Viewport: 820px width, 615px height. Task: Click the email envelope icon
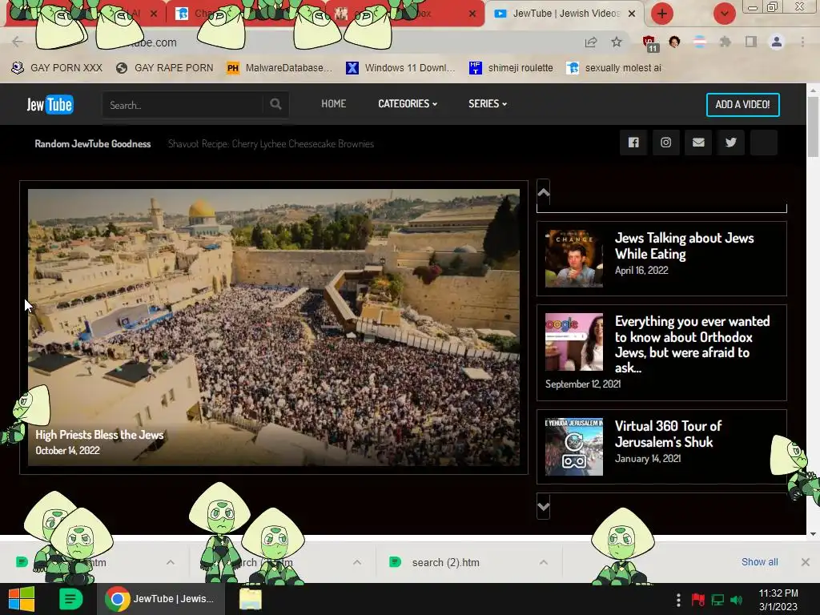tap(698, 143)
